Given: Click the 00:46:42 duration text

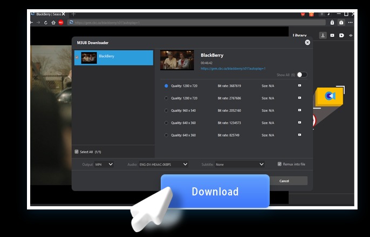Looking at the screenshot, I should (x=207, y=63).
